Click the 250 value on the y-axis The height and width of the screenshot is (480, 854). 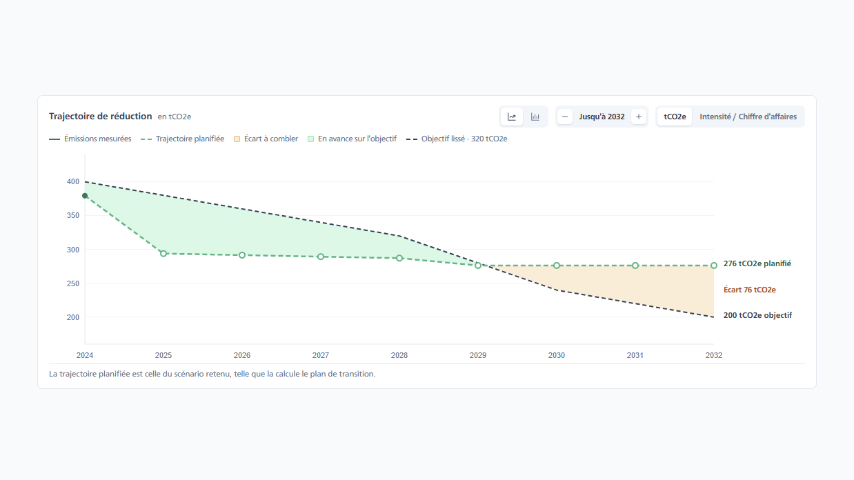[x=73, y=283]
